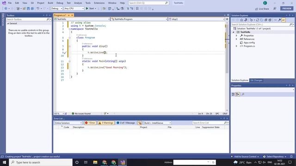Close the Program.cs tab
This screenshot has width=296, height=166.
pos(72,15)
